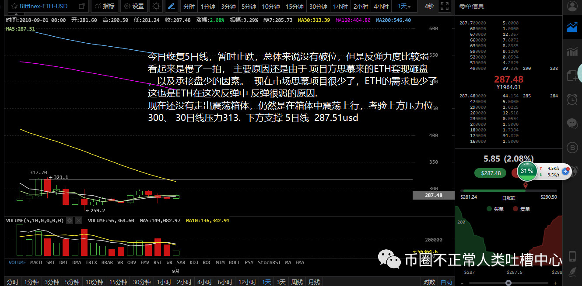Select the TRIX indicator
This screenshot has height=286, width=582.
coord(91,262)
